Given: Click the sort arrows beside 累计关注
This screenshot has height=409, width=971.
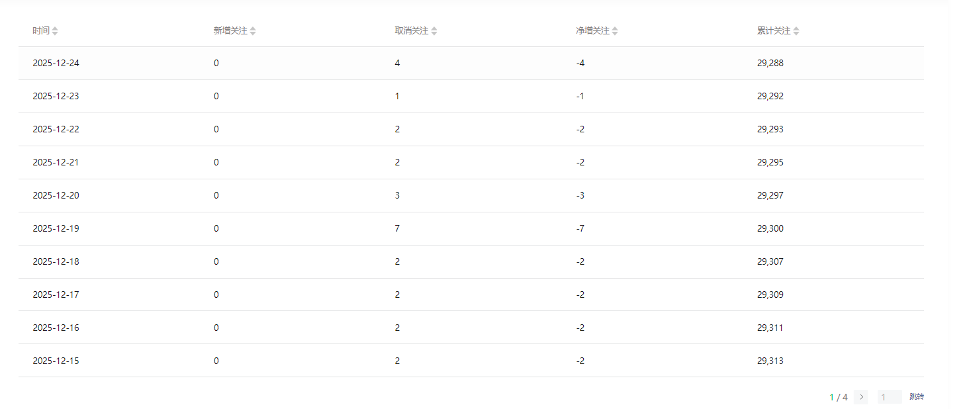Looking at the screenshot, I should point(796,31).
